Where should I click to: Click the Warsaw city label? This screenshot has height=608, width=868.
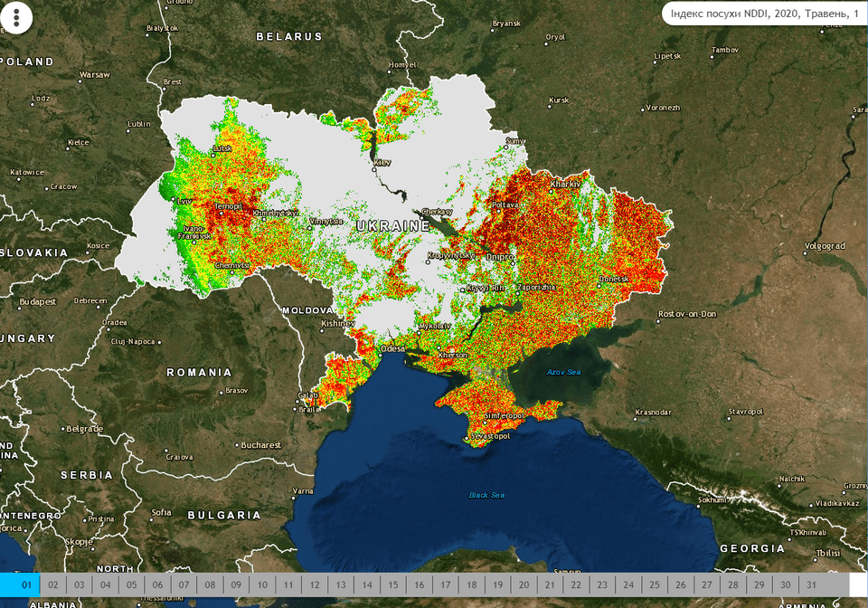click(x=95, y=75)
